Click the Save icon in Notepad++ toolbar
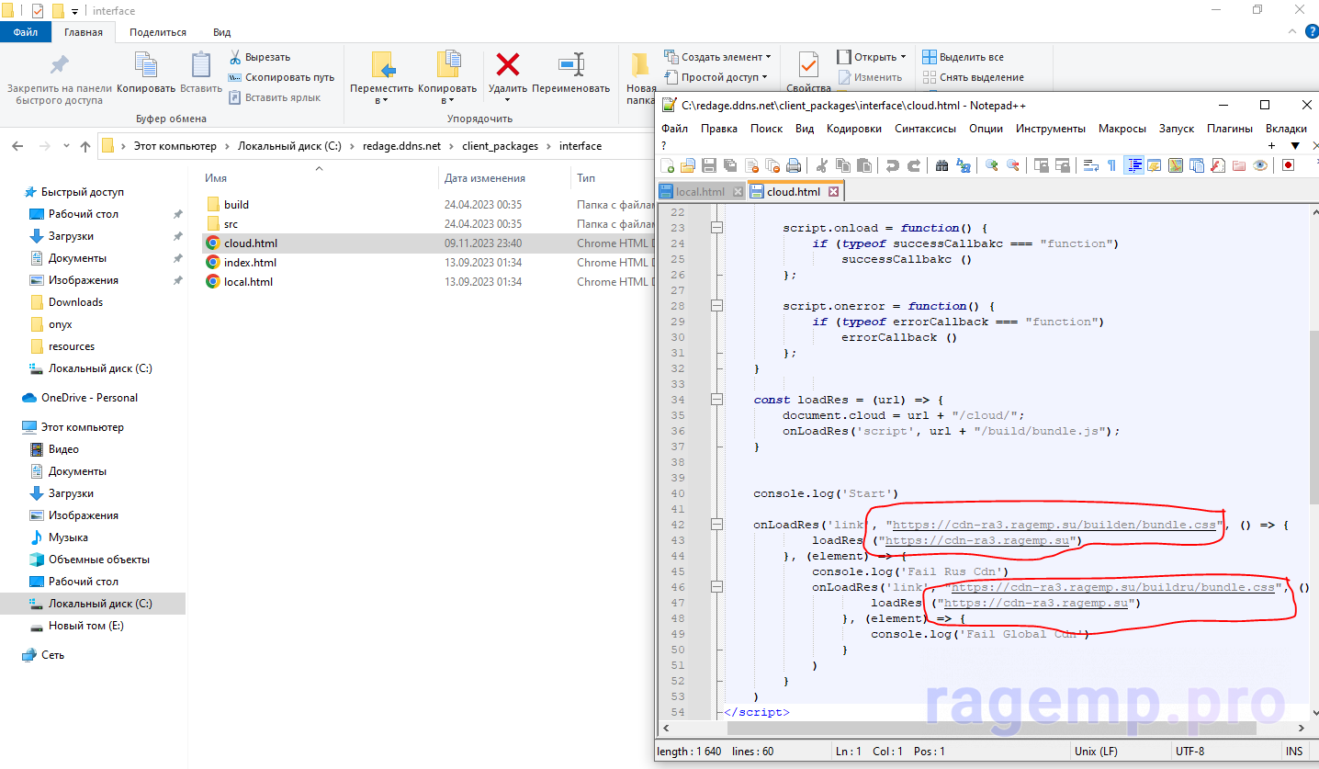Screen dimensions: 1319x769 click(708, 165)
